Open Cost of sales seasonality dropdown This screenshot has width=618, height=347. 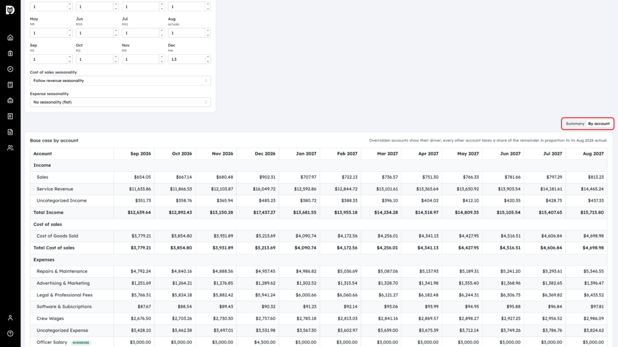tap(120, 81)
